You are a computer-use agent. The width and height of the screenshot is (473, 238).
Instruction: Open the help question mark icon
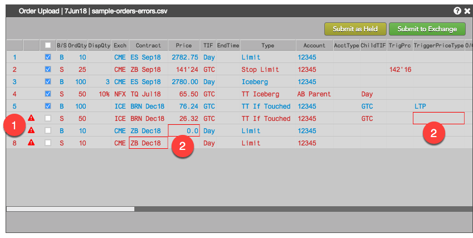457,11
